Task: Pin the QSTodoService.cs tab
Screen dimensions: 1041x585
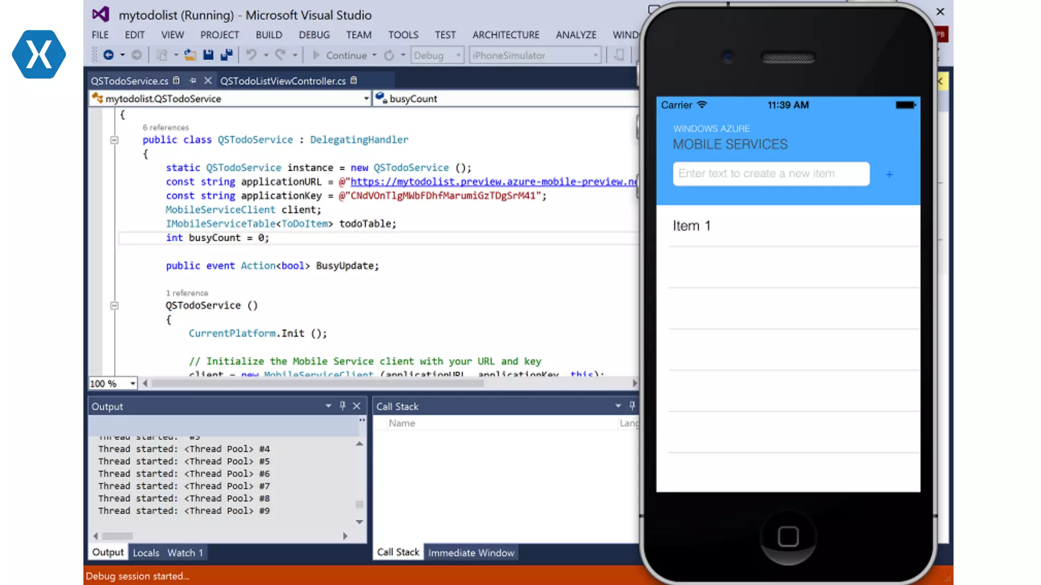Action: 193,81
